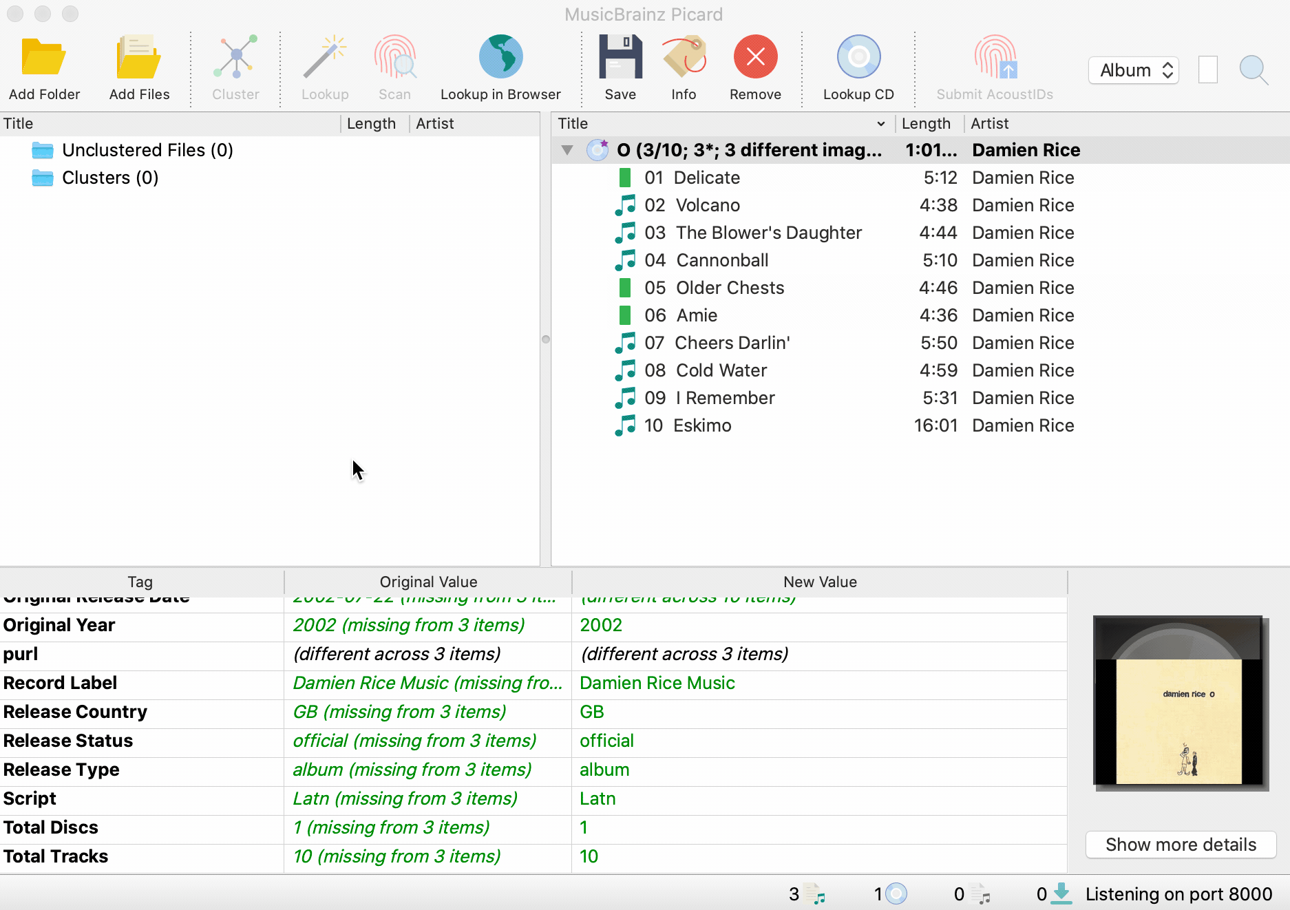Image resolution: width=1290 pixels, height=910 pixels.
Task: Select the Clusters (0) folder
Action: 110,178
